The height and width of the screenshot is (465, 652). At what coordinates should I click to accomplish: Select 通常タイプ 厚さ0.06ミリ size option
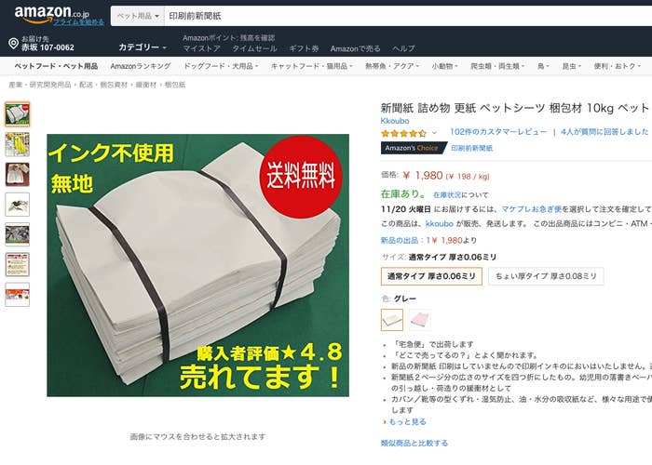(431, 276)
